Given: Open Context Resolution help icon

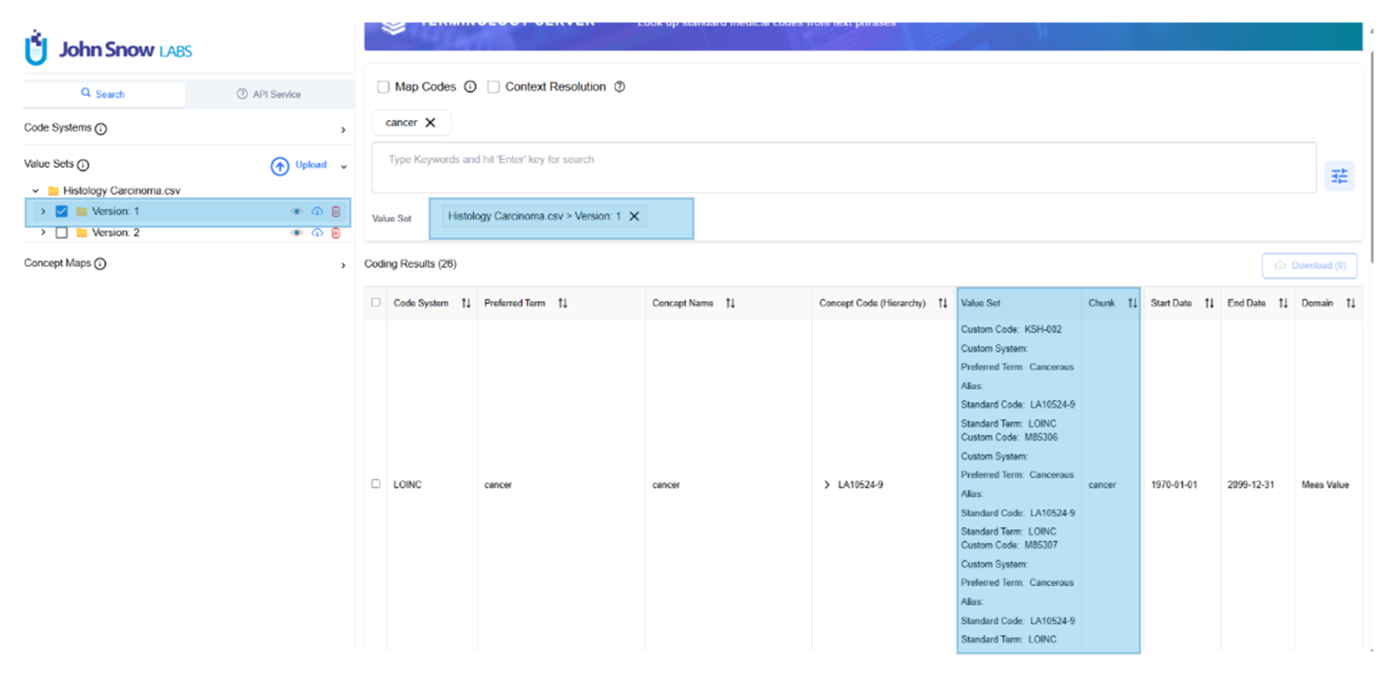Looking at the screenshot, I should (x=619, y=87).
